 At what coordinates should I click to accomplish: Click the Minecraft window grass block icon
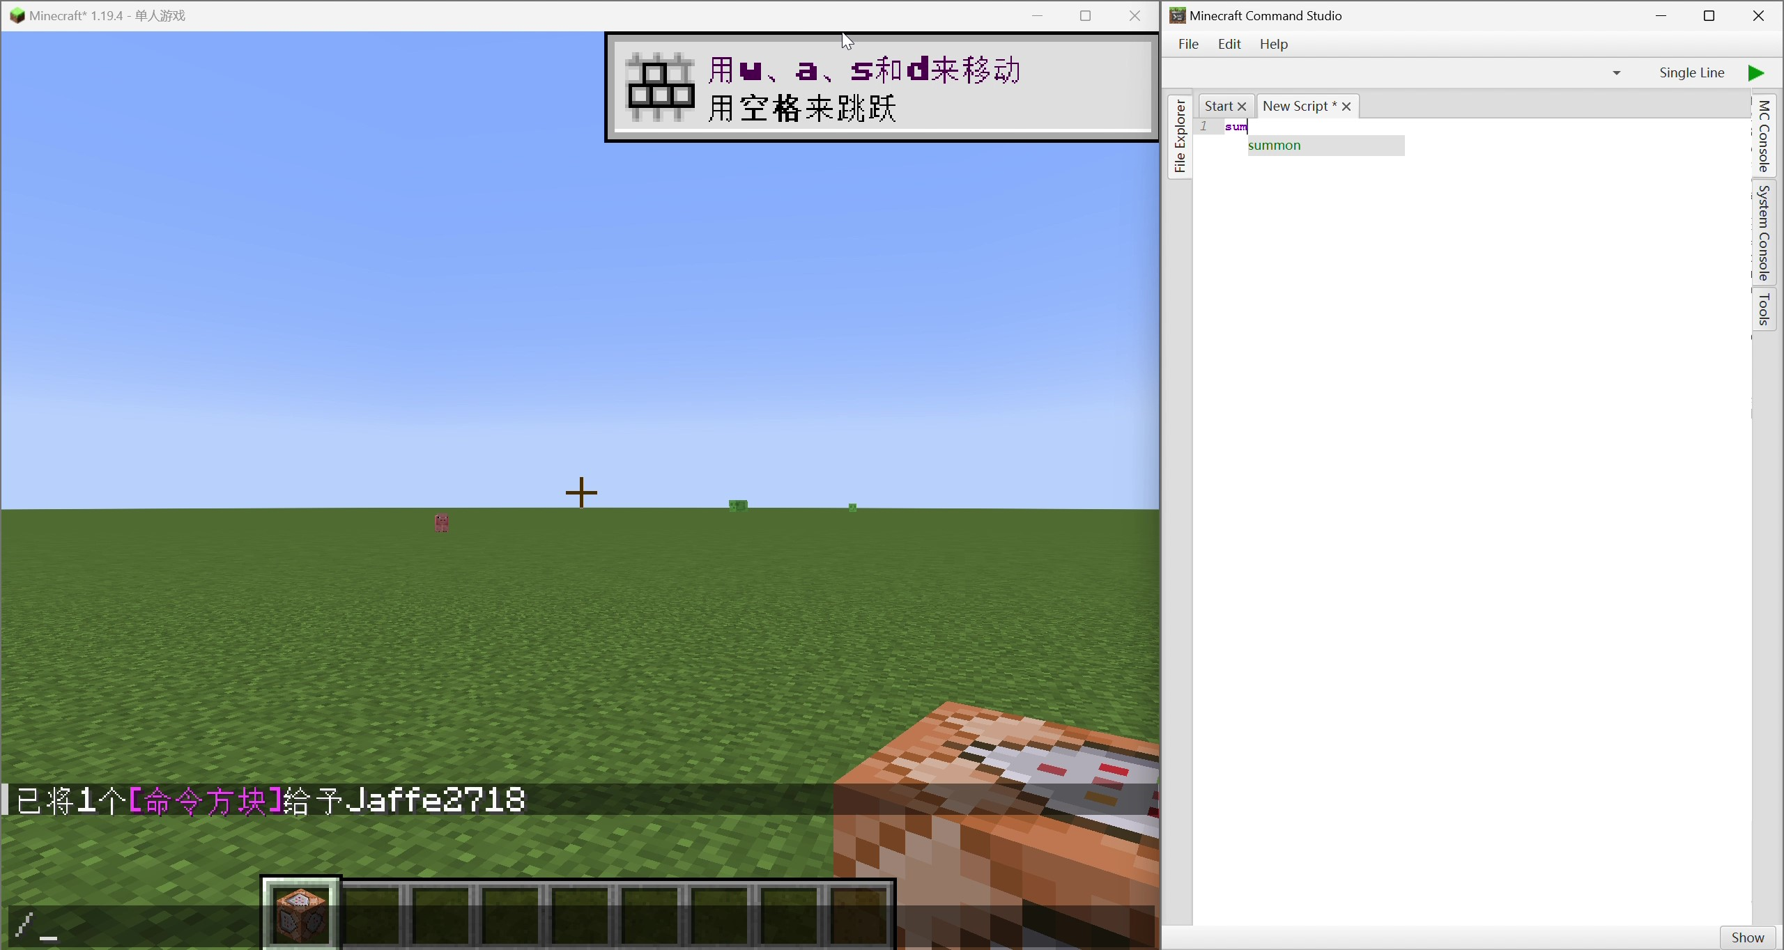click(17, 15)
